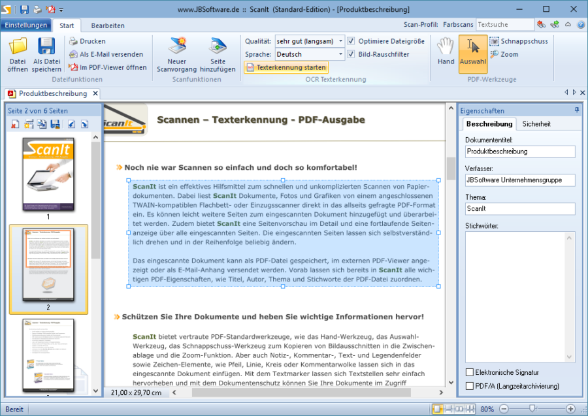Click the Verfasser input field
The image size is (588, 416).
[x=520, y=180]
